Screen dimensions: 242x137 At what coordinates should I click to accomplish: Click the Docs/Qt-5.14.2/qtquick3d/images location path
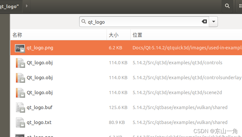click(x=187, y=48)
